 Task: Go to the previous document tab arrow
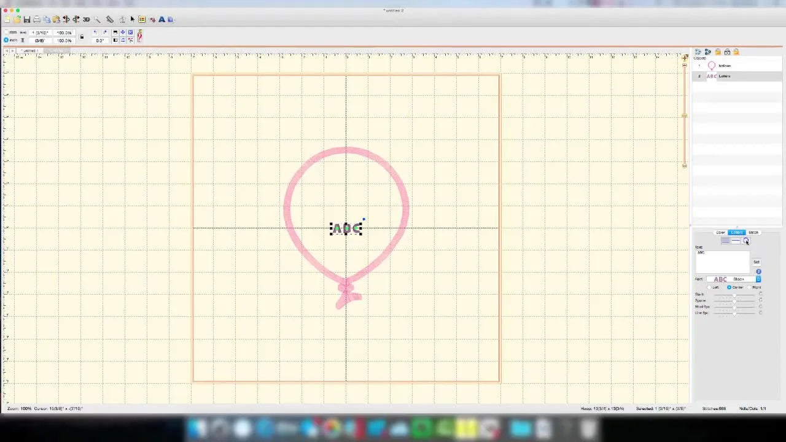(7, 50)
